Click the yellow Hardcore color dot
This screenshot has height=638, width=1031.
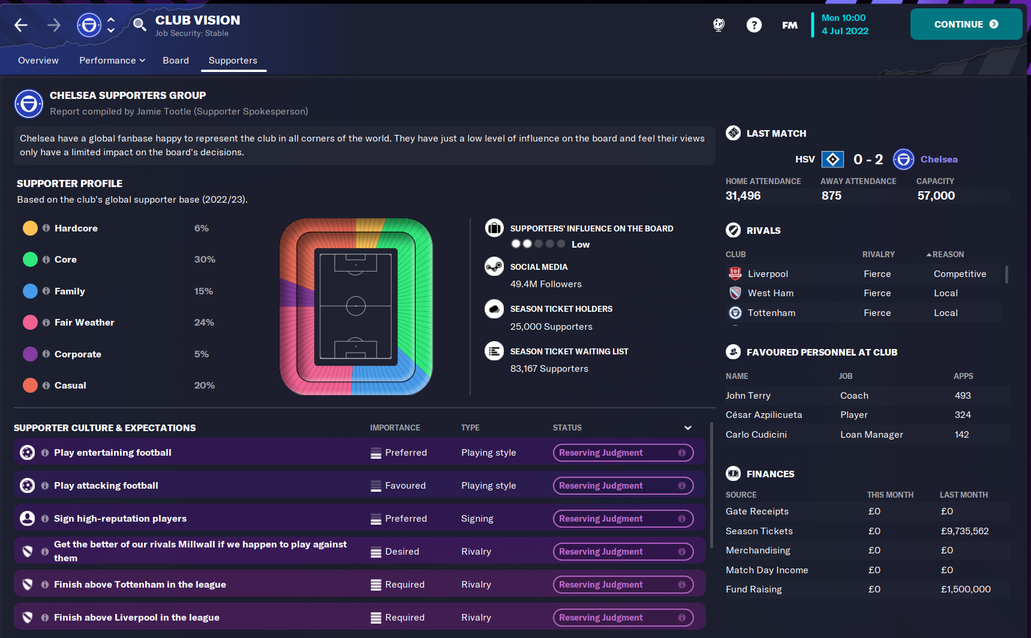30,228
